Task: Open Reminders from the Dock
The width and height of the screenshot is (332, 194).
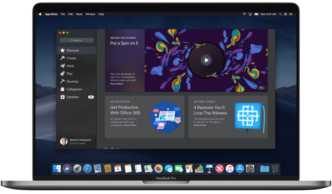Action: (138, 169)
